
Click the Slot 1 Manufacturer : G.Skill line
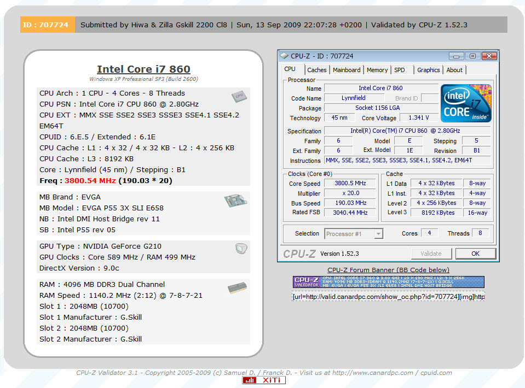point(91,318)
